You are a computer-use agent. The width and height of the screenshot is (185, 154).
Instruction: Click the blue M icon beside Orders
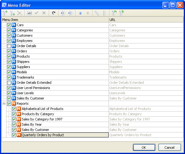point(14,51)
